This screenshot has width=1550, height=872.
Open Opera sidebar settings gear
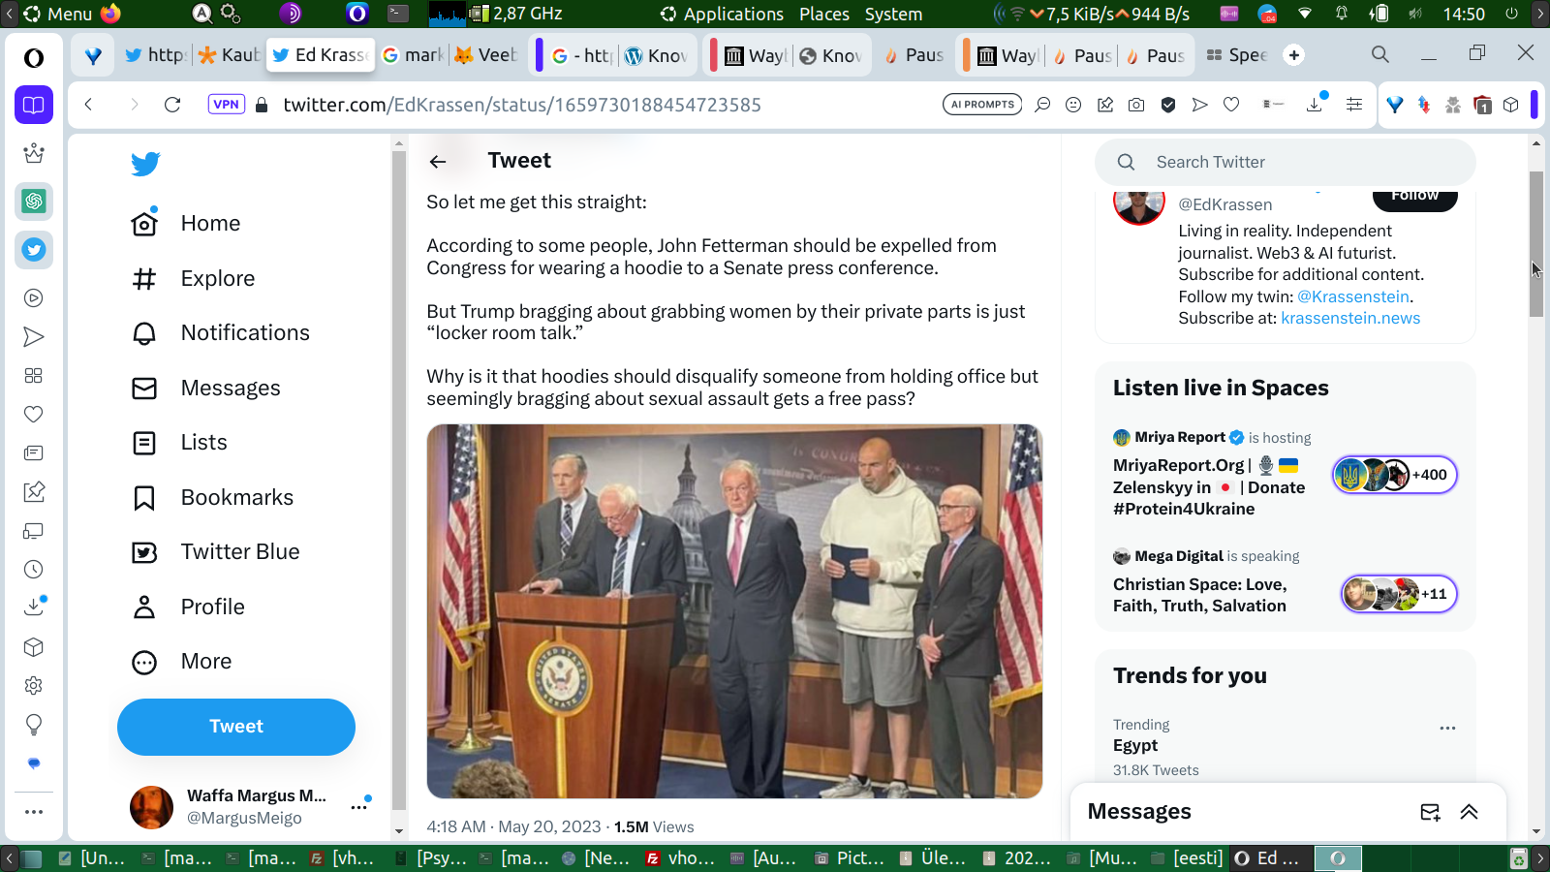click(34, 686)
